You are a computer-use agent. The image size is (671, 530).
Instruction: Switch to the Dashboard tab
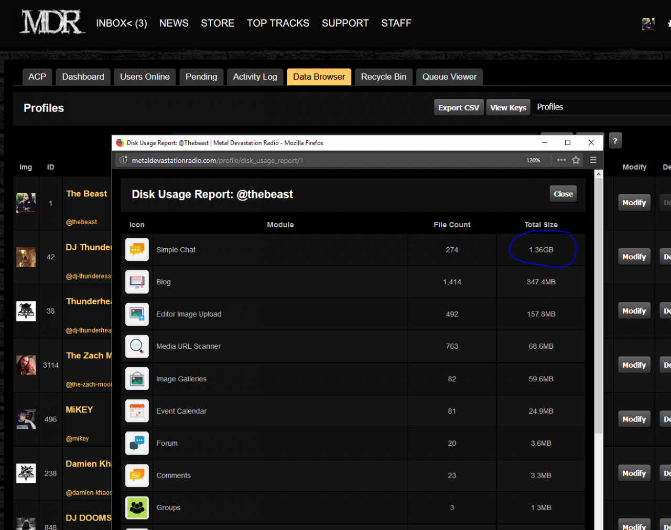coord(83,77)
